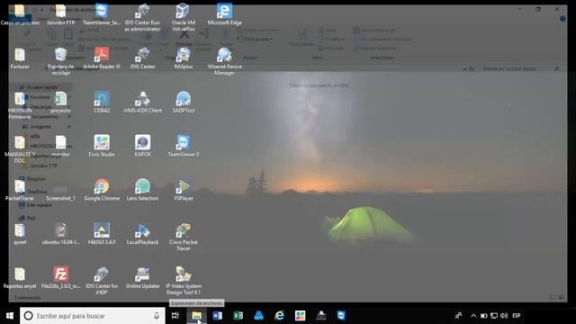Select the proyecto spreadsheet file
The width and height of the screenshot is (576, 324).
pos(60,103)
